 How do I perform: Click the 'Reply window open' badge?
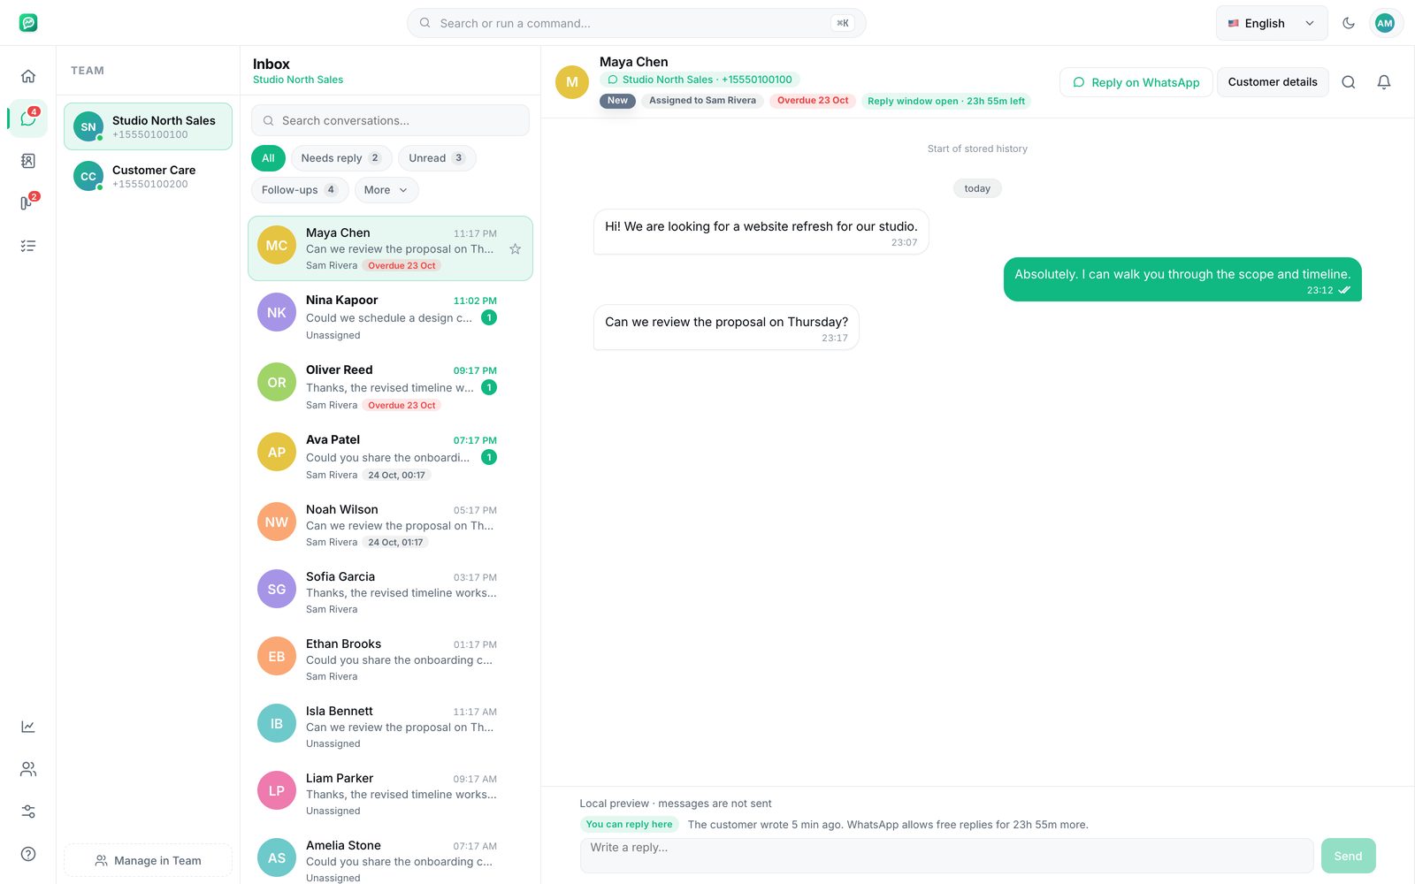coord(946,101)
